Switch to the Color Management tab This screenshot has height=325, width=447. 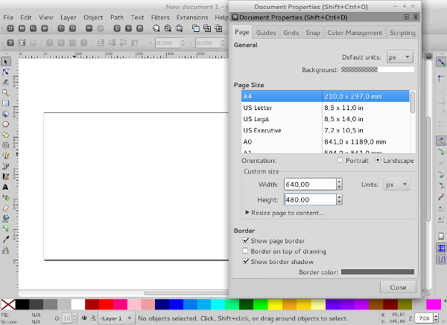point(355,33)
